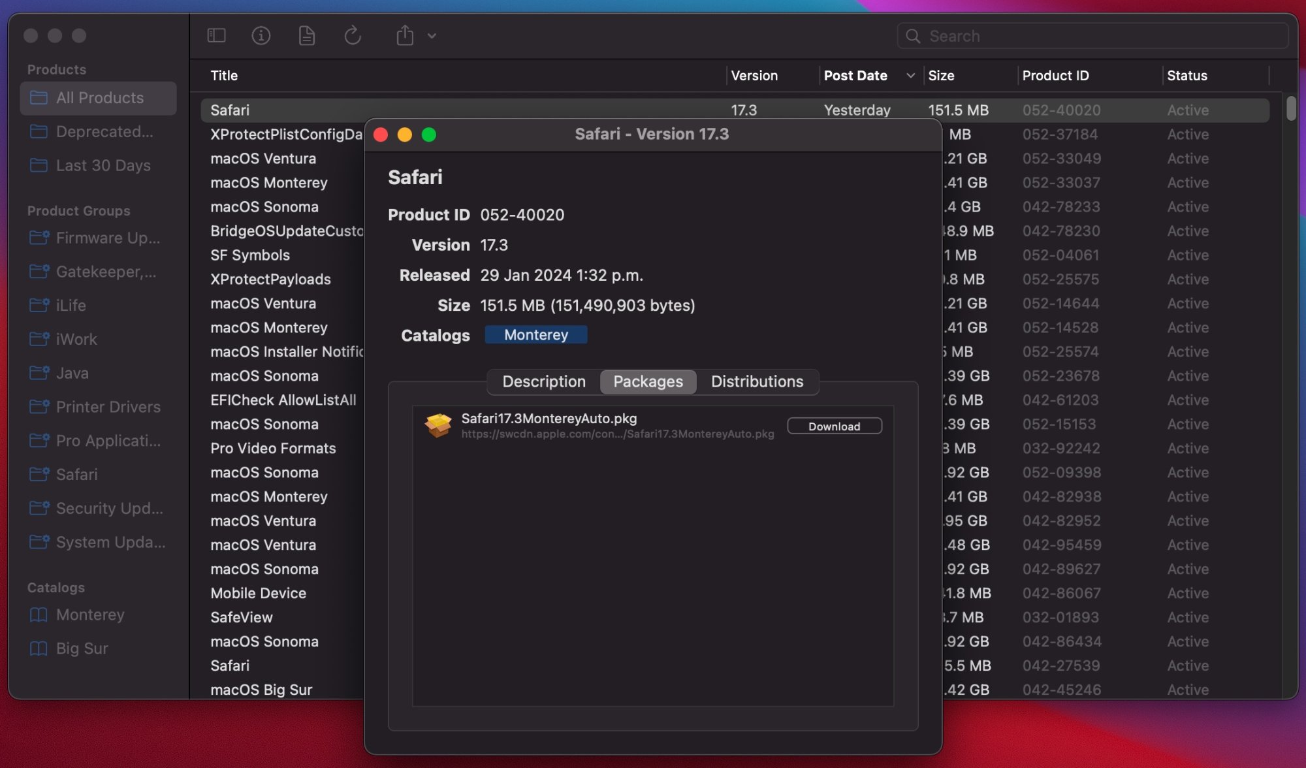Open the distribution file document icon
The width and height of the screenshot is (1306, 768).
coord(306,35)
